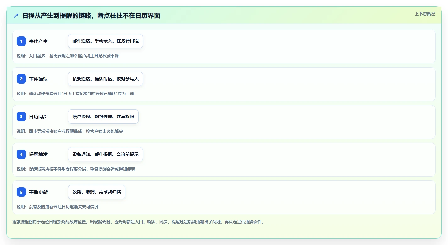Click step number 1 badge
The height and width of the screenshot is (245, 448).
coord(21,41)
